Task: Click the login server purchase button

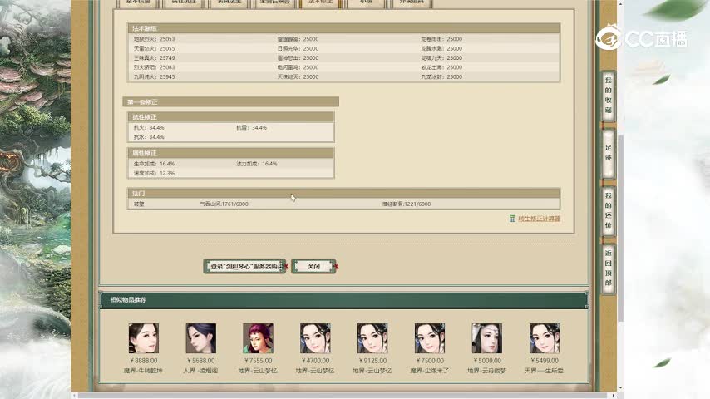Action: 245,267
